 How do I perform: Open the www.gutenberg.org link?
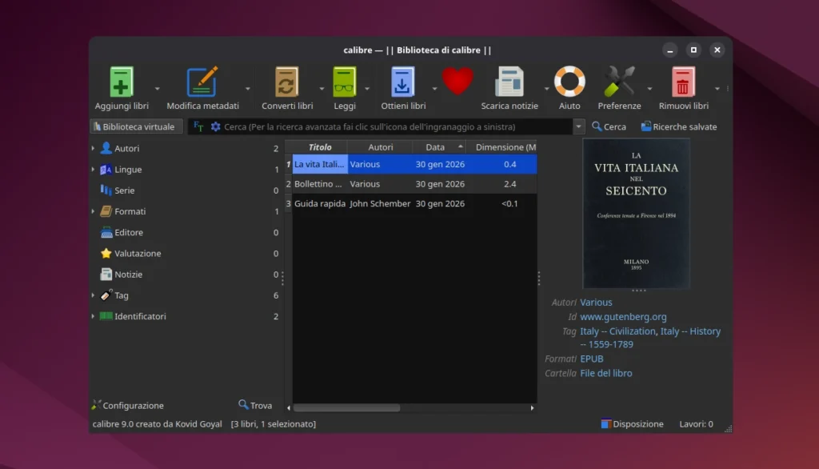pos(623,316)
